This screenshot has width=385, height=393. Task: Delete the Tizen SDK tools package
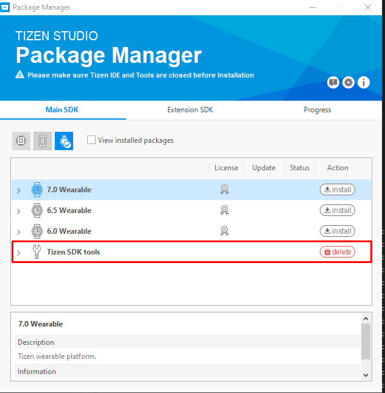tap(337, 251)
